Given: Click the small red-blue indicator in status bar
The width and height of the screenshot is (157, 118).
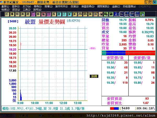Looking at the screenshot, I should coord(115,109).
